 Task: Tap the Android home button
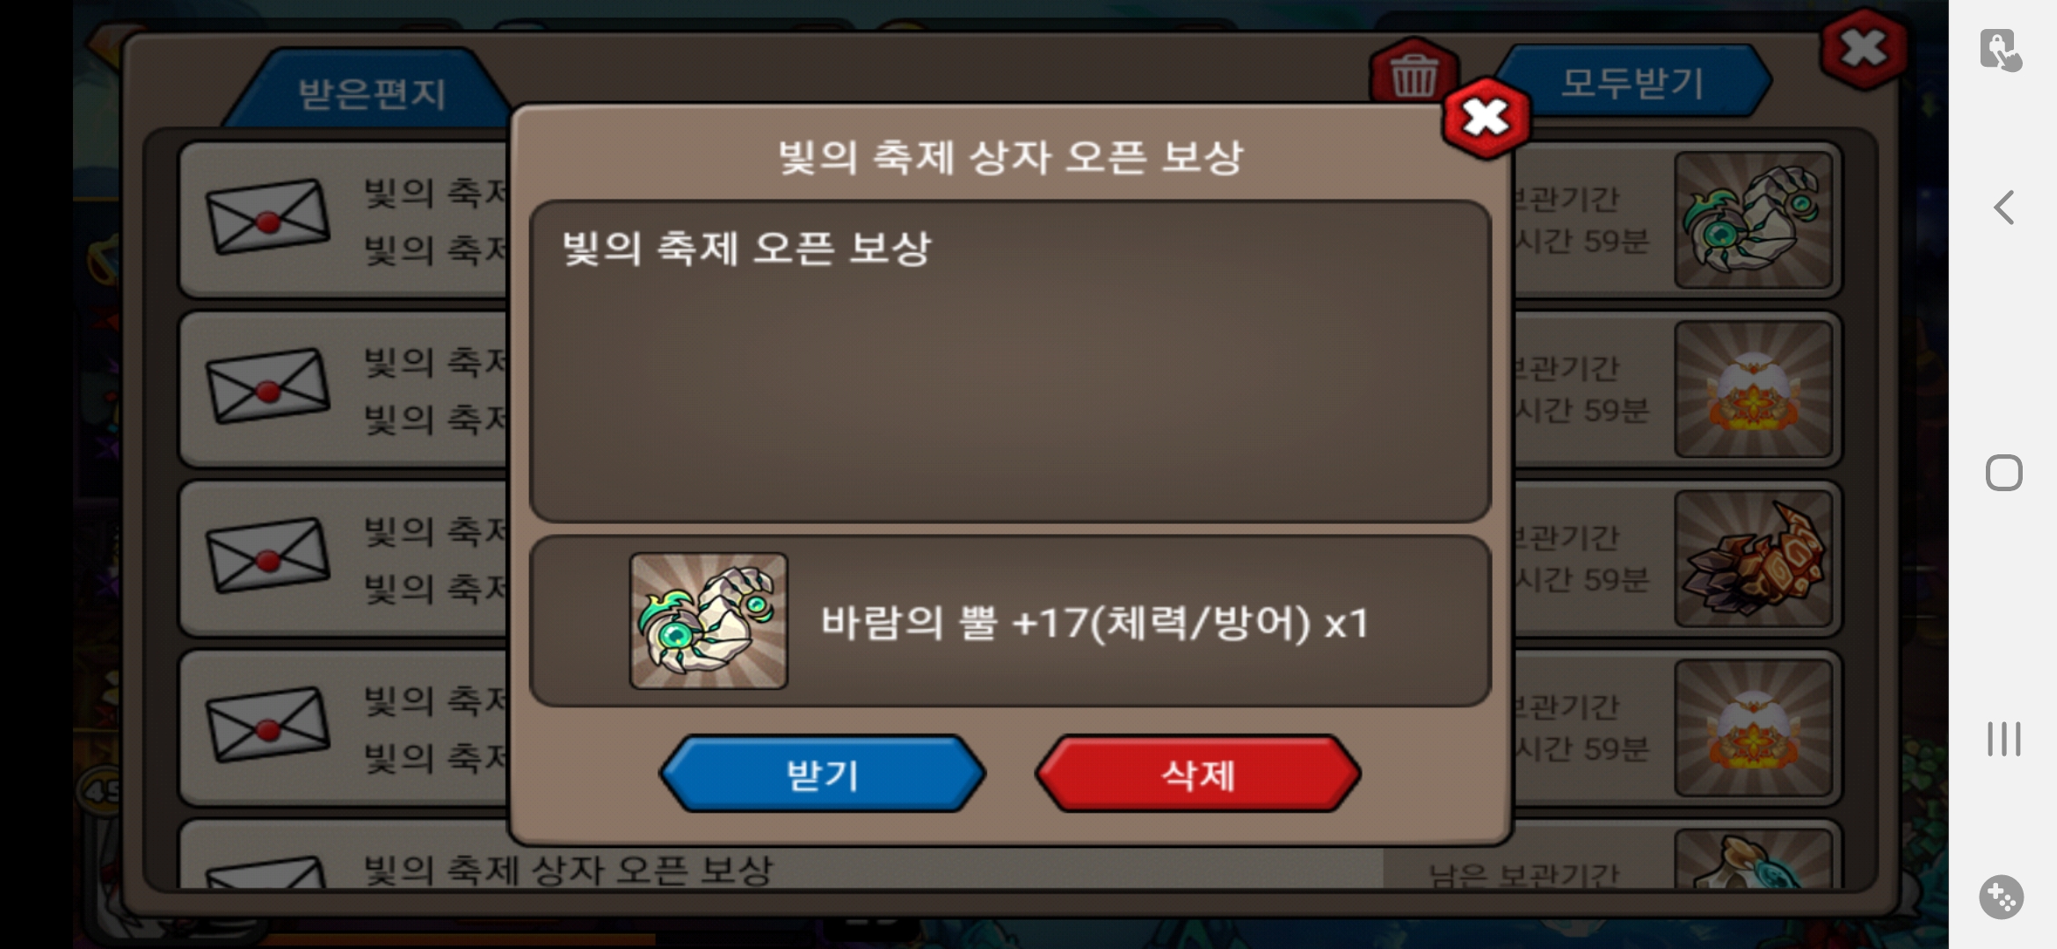pos(2004,473)
